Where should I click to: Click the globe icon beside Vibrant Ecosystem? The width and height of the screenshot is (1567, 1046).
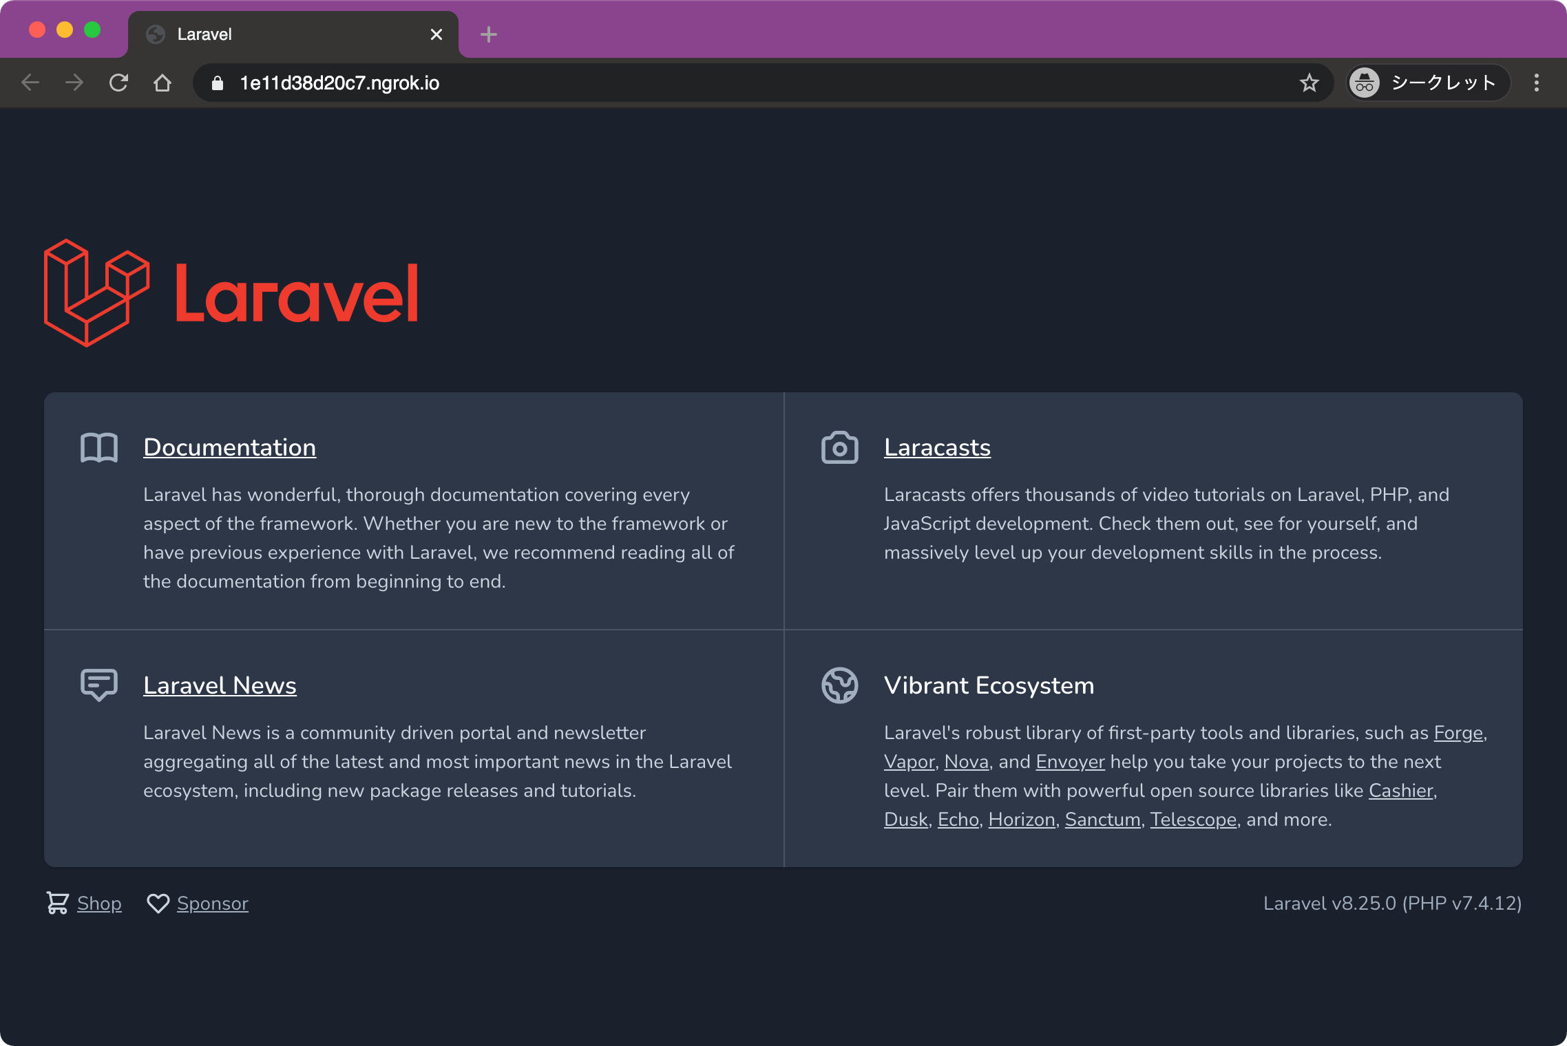839,685
